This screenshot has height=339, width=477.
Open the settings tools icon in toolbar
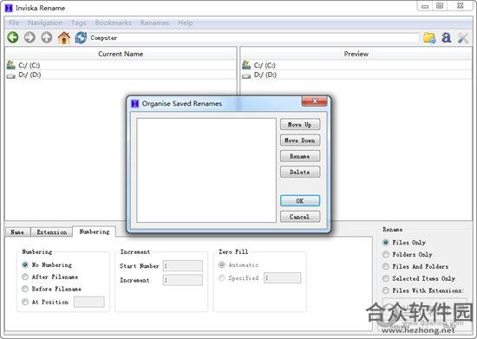463,37
